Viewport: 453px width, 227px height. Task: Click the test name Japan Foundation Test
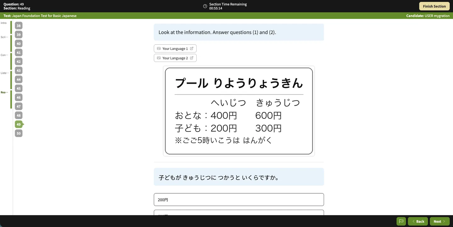40,16
